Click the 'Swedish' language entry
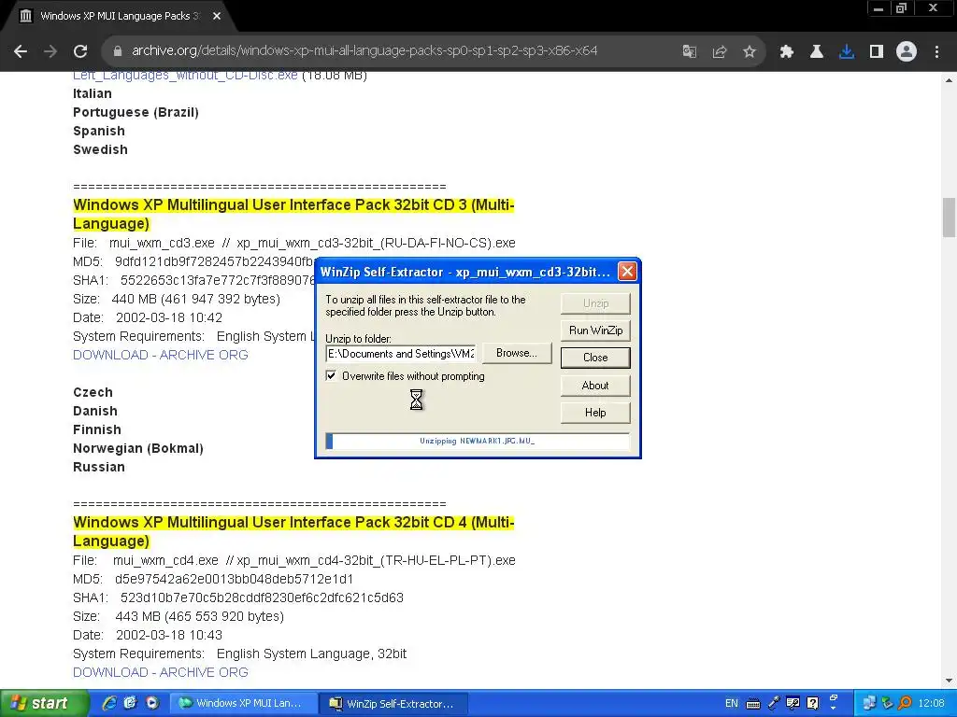 tap(100, 149)
